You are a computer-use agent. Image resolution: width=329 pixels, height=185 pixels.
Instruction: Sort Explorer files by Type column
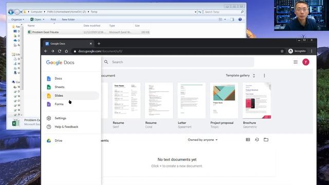point(112,26)
